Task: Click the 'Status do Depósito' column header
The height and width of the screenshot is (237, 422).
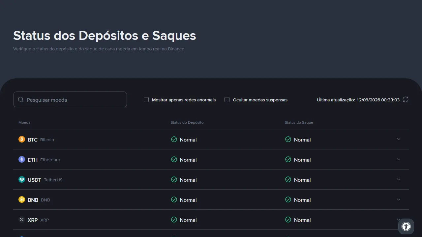Action: [187, 122]
